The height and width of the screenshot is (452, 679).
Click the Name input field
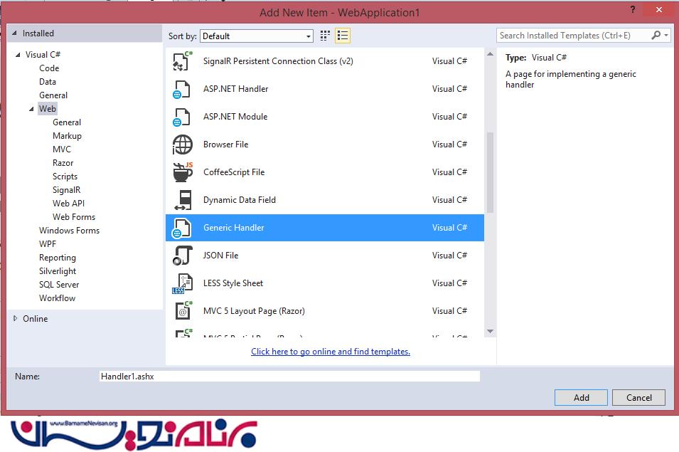(x=289, y=376)
